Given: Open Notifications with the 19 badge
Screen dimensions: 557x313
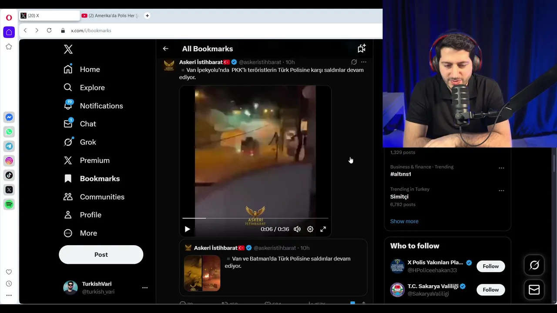Looking at the screenshot, I should click(x=93, y=106).
